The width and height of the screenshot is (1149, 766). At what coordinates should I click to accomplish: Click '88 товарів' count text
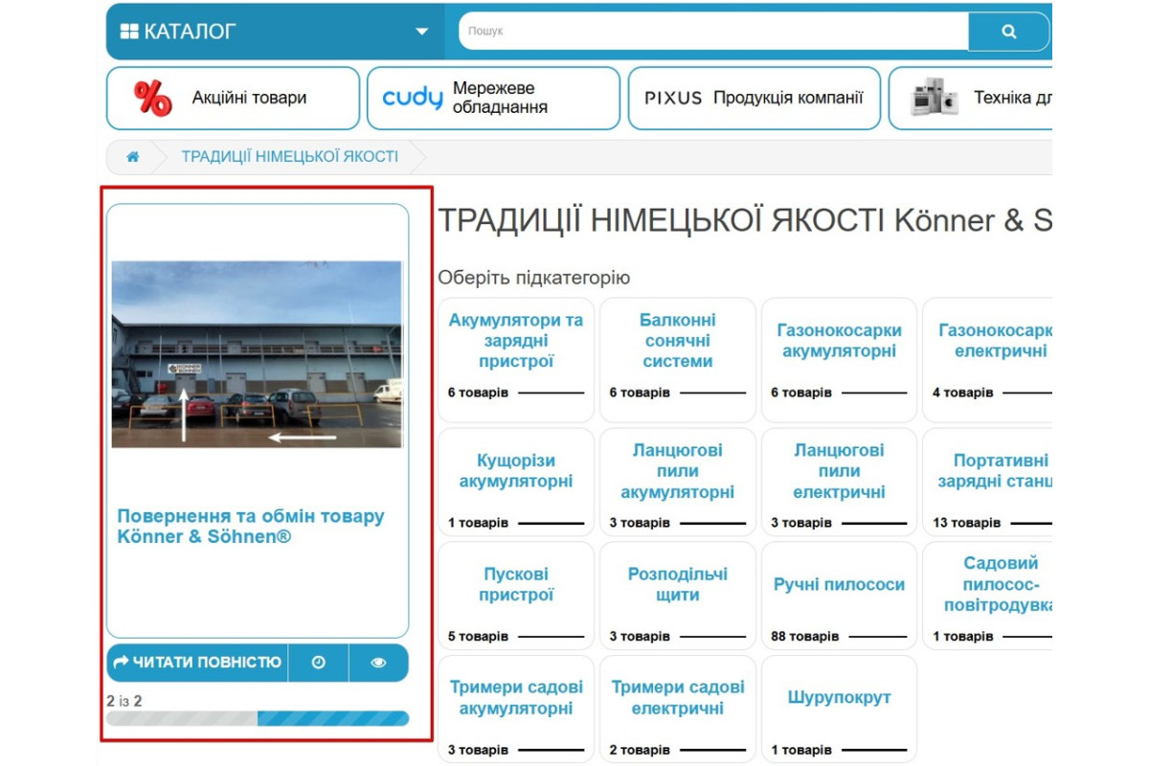point(804,637)
